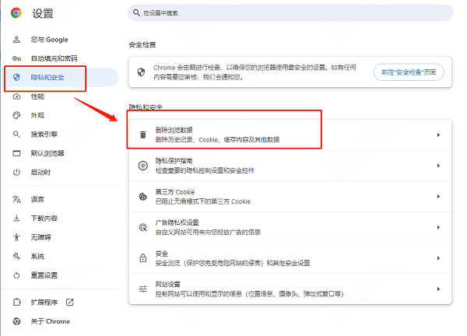The width and height of the screenshot is (467, 336).
Task: Expand 第三方 Cookie with its right arrow
Action: [438, 196]
